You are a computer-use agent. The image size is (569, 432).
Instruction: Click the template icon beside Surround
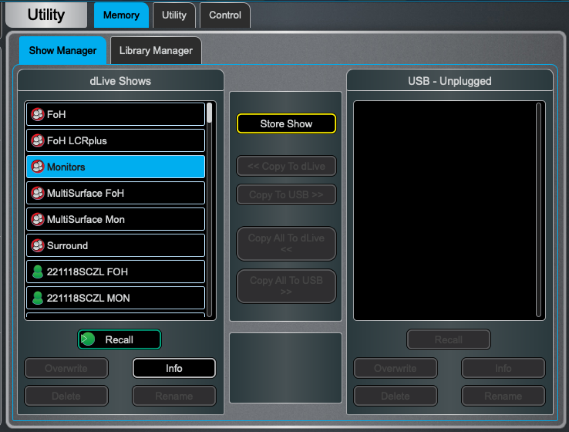[38, 246]
